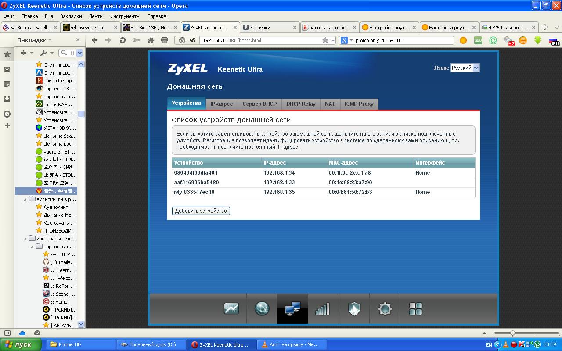
Task: Open the Notes panel icon in sidebar
Action: point(7,84)
